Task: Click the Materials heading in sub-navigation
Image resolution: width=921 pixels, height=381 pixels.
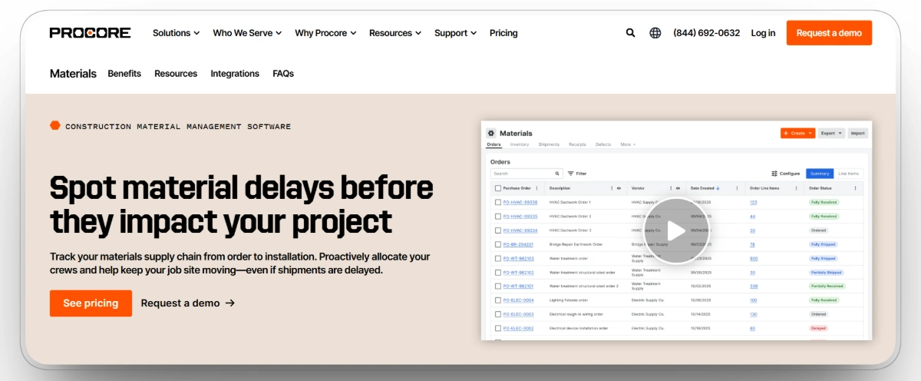Action: (x=73, y=74)
